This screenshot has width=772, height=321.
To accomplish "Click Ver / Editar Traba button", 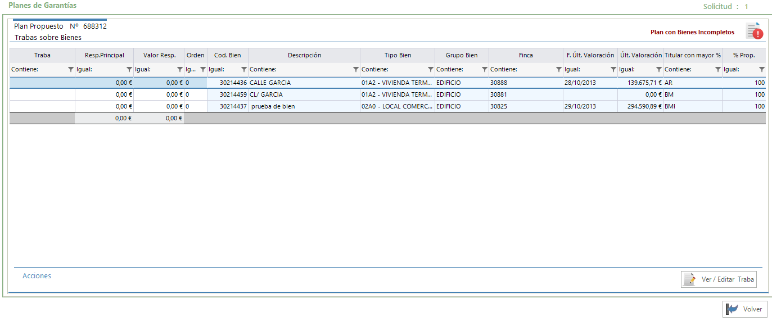I will coord(719,279).
